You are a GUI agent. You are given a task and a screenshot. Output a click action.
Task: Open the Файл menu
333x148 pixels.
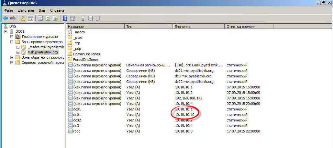pyautogui.click(x=9, y=10)
